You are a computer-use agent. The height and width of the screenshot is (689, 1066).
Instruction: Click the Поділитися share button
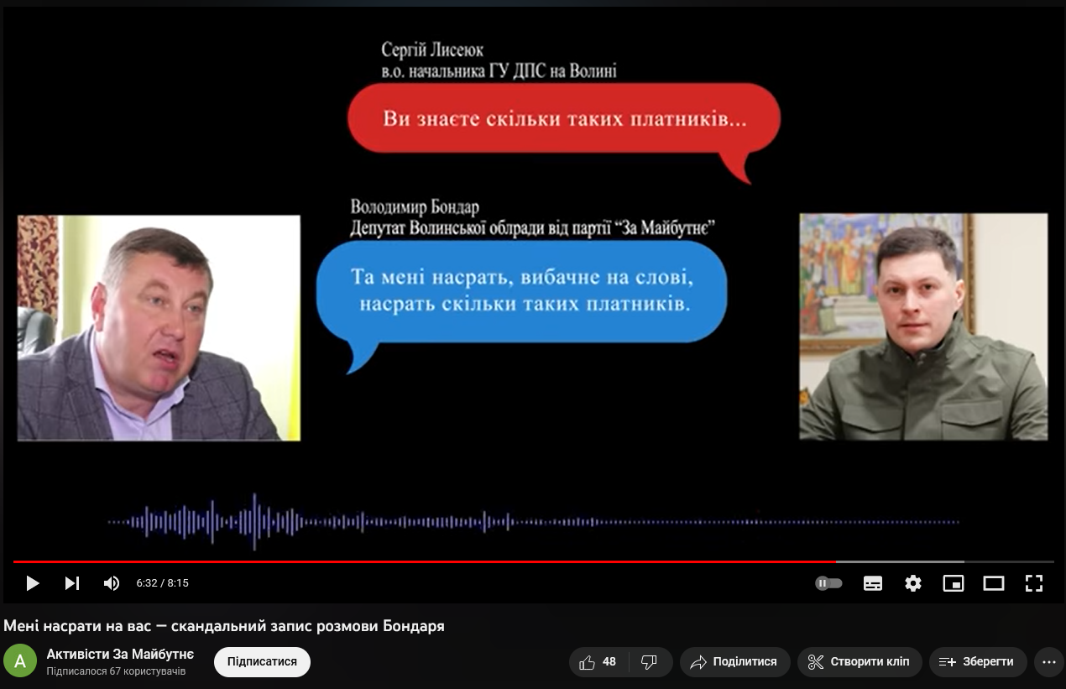tap(734, 662)
